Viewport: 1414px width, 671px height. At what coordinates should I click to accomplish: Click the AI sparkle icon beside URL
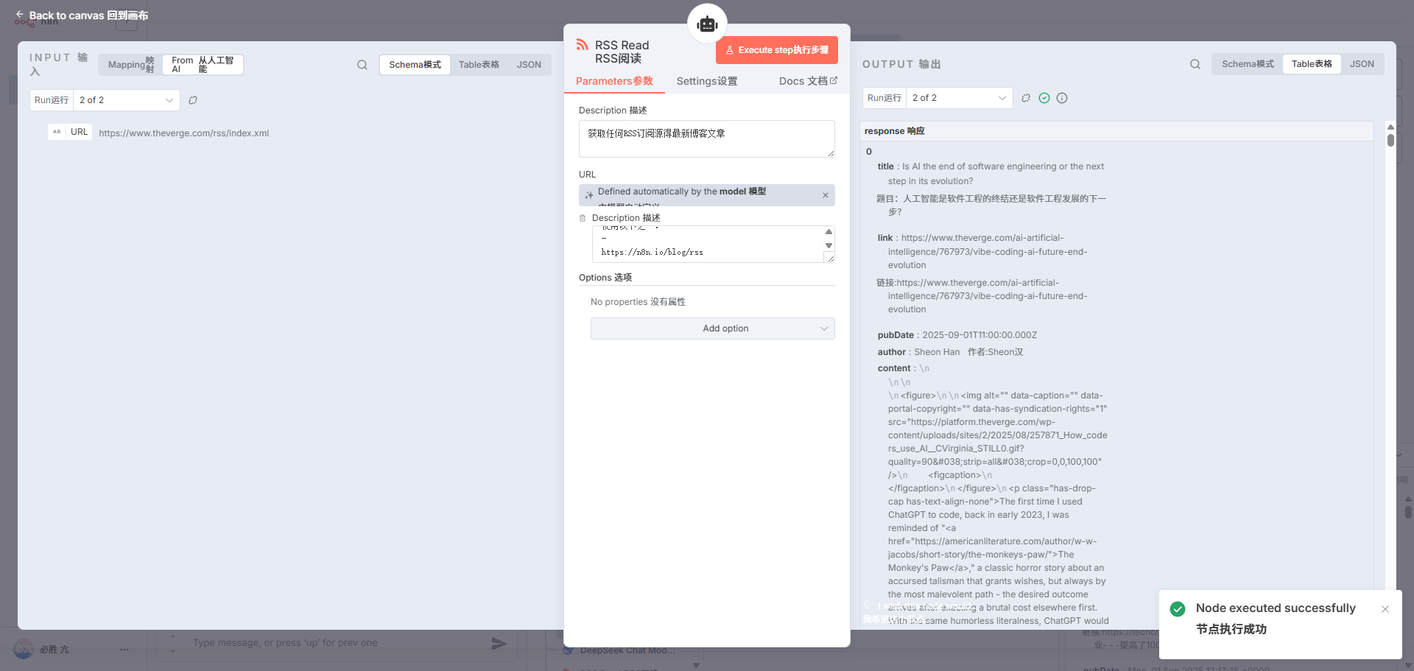(x=589, y=195)
